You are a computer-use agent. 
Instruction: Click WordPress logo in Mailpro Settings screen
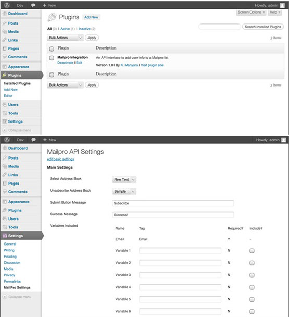[7, 140]
